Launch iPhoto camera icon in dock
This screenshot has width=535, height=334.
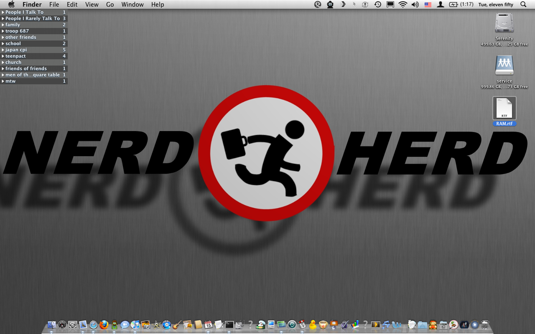coord(145,324)
